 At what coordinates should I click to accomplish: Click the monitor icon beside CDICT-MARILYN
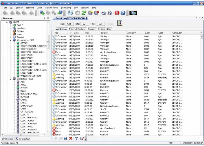click(18, 49)
